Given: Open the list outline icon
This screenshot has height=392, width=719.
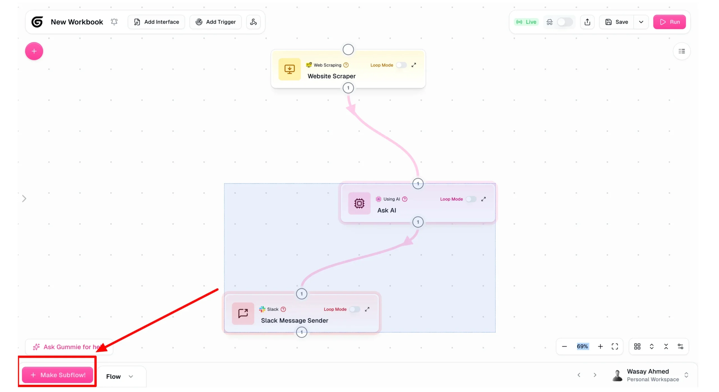Looking at the screenshot, I should tap(682, 51).
